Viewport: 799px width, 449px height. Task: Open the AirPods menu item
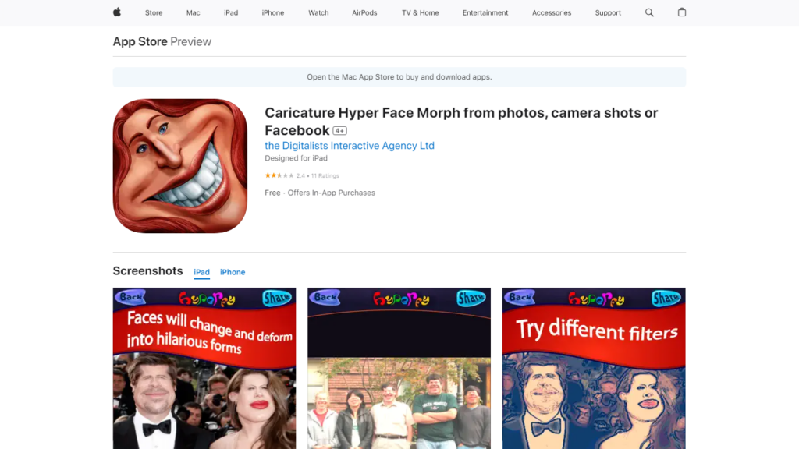pyautogui.click(x=364, y=12)
